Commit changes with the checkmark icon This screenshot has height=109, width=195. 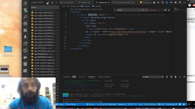[x=48, y=3]
